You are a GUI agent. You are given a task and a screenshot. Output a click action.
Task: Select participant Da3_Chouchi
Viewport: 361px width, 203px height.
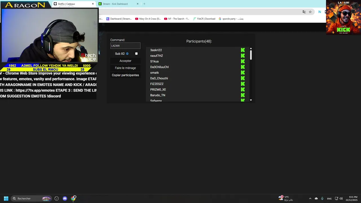click(x=159, y=78)
